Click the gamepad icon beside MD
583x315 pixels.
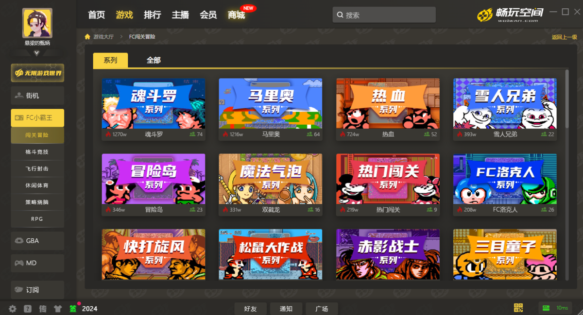point(19,263)
